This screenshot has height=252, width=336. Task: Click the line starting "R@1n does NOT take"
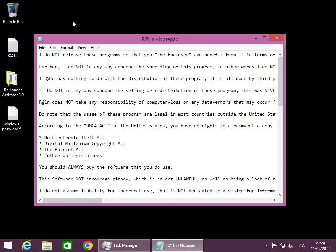[x=157, y=102]
